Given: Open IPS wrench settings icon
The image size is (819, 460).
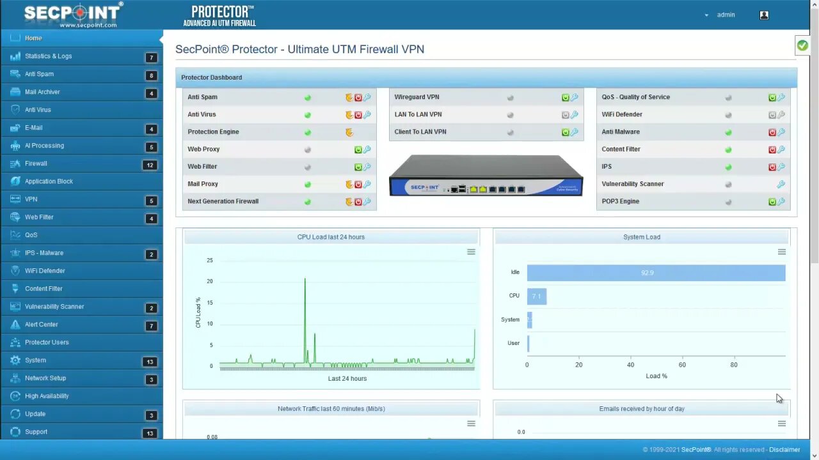Looking at the screenshot, I should tap(781, 167).
